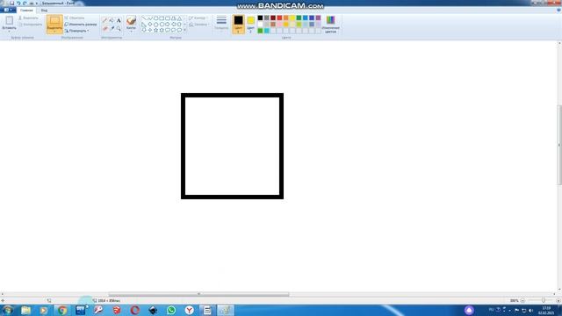Click the vertical canvas scrollbar thumb
Image resolution: width=562 pixels, height=316 pixels.
(559, 145)
